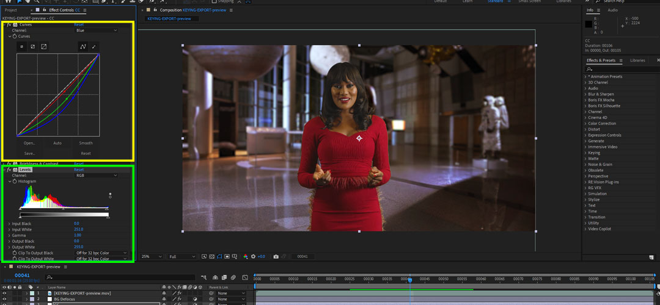Click the Levels input white triangle slider
The width and height of the screenshot is (660, 305).
(107, 209)
